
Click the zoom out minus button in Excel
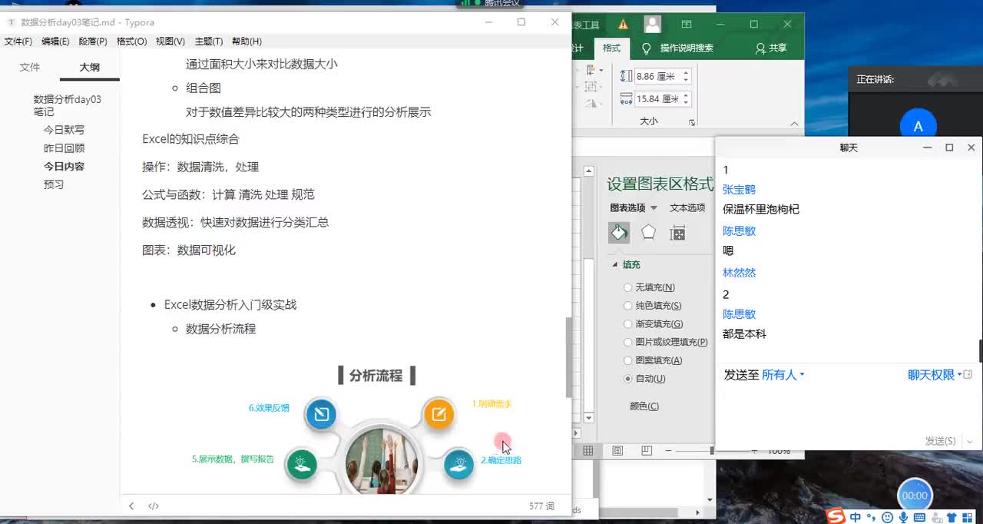click(x=669, y=450)
